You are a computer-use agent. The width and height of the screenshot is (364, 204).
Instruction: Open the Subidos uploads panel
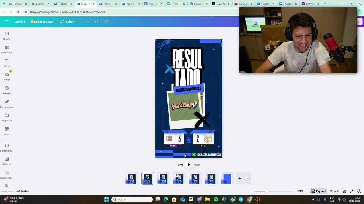coord(7,90)
